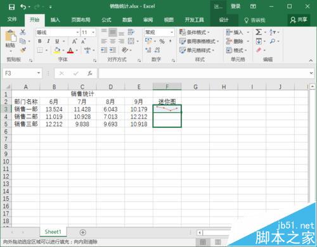Open the font color dropdown arrow

77,50
